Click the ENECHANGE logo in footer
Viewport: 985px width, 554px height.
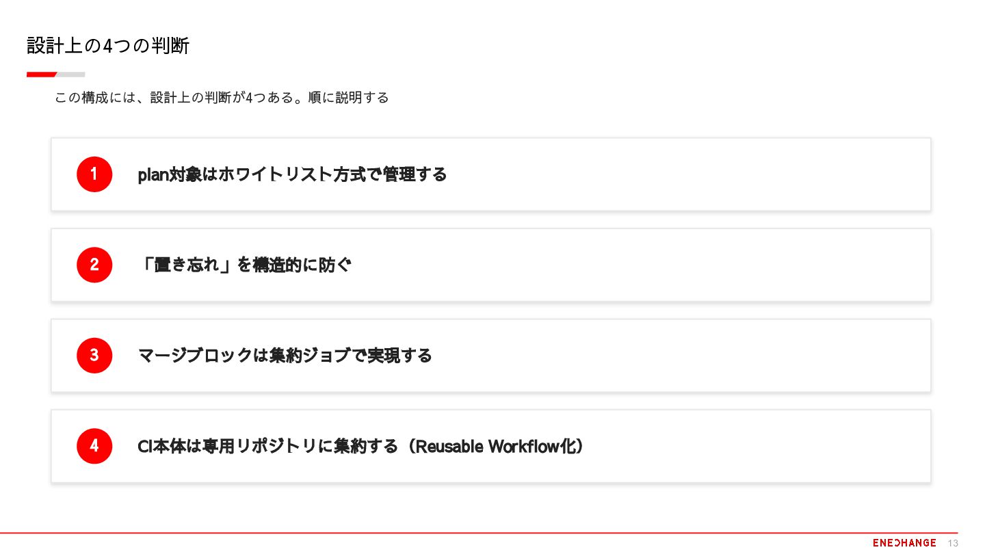click(x=904, y=542)
